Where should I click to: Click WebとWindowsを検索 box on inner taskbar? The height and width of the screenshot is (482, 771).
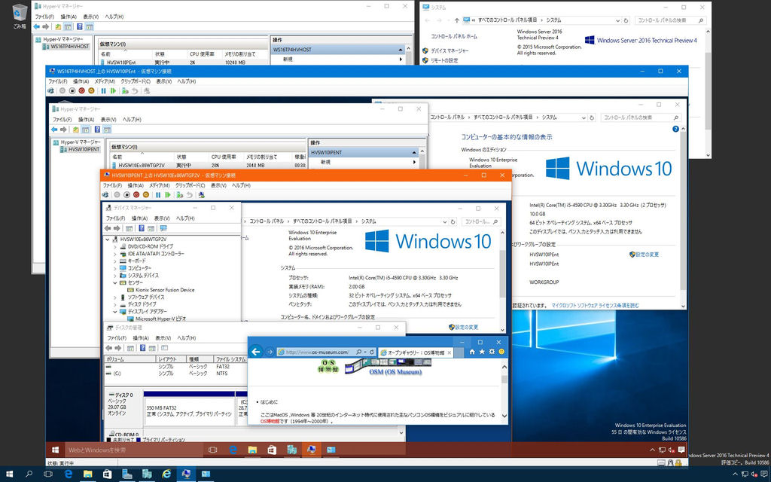[134, 450]
